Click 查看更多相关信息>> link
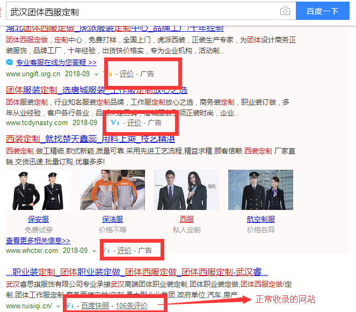Viewport: 356px width, 312px height. click(x=38, y=241)
